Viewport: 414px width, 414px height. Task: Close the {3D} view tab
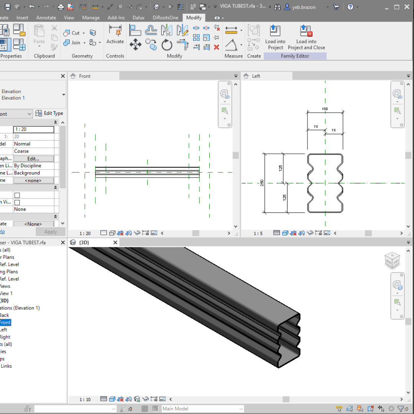tap(115, 242)
